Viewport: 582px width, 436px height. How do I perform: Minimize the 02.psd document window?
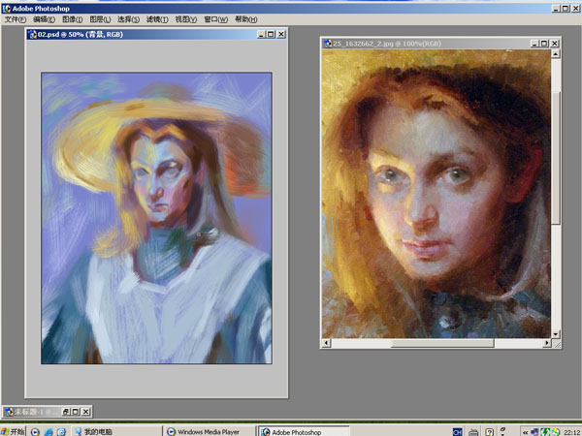[261, 35]
